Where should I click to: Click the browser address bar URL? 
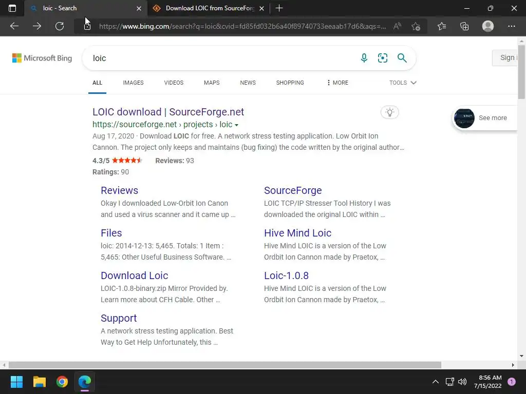tap(242, 26)
